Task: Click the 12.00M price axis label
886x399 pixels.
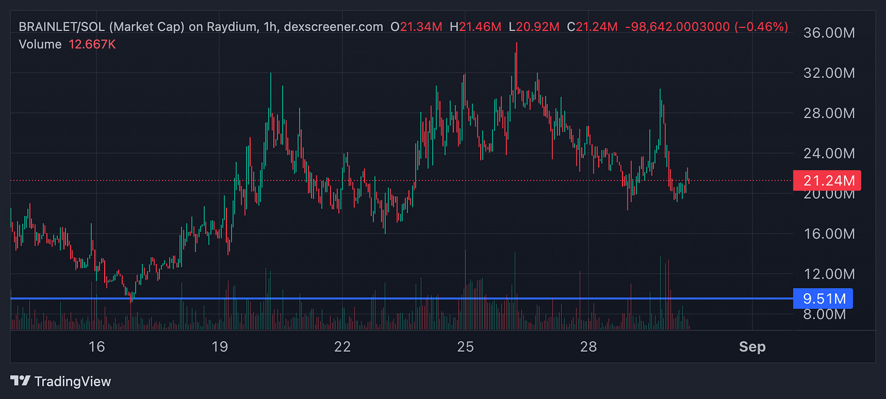Action: 829,274
